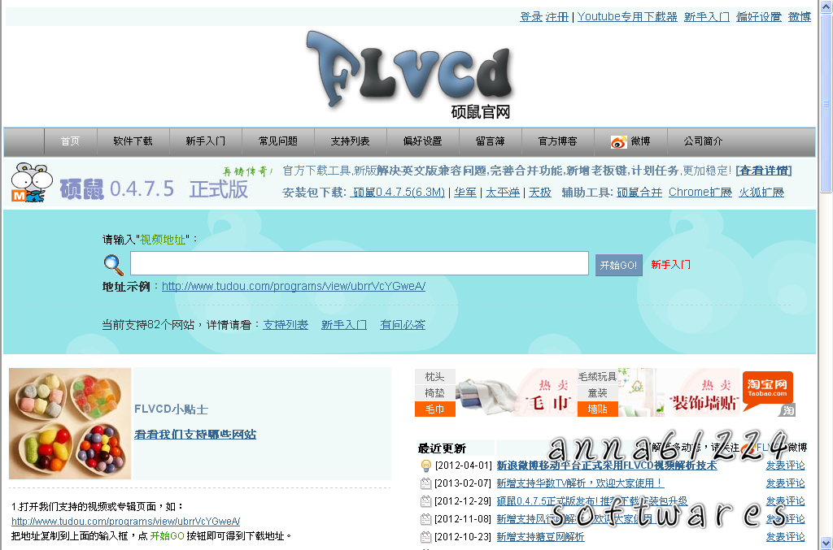Click the vertical scrollbar thumb
Image resolution: width=833 pixels, height=550 pixels.
826,103
